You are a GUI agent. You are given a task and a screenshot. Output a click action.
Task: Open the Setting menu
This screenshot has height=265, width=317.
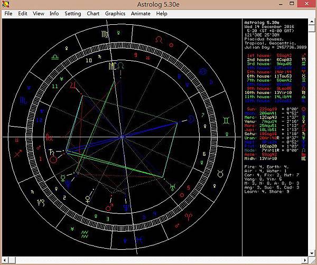pos(73,14)
